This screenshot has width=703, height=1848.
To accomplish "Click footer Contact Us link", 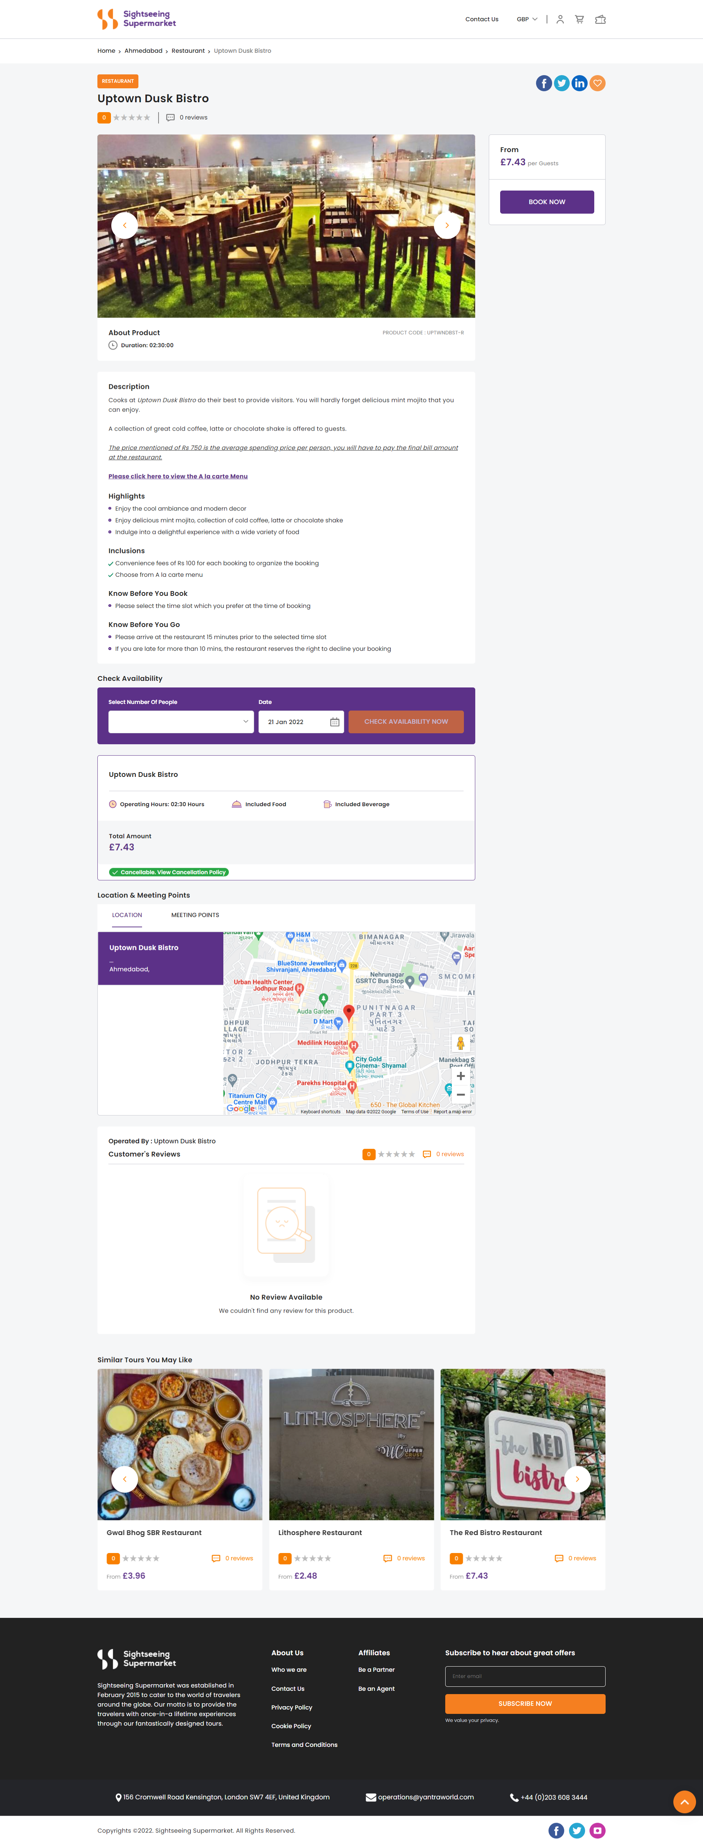I will (287, 1689).
